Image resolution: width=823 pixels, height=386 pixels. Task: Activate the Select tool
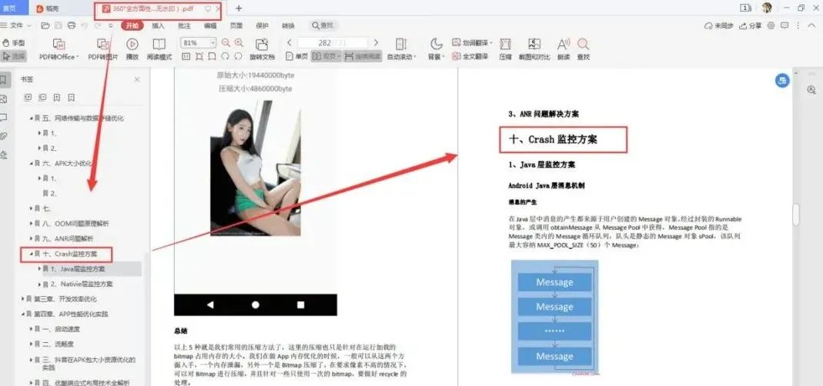13,56
